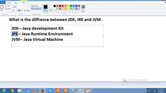This screenshot has width=166, height=93.
Task: Pick the rose pink palette swatch
Action: [63, 9]
